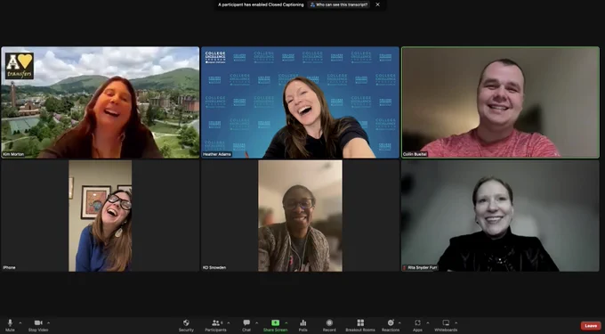Expand caret next to Participants

point(228,322)
